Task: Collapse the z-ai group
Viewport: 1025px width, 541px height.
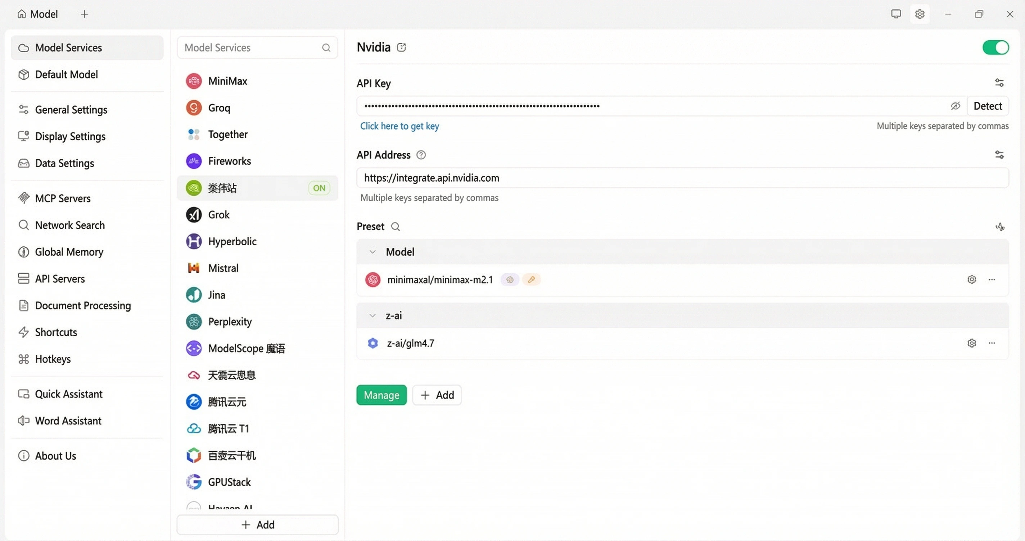Action: coord(372,315)
